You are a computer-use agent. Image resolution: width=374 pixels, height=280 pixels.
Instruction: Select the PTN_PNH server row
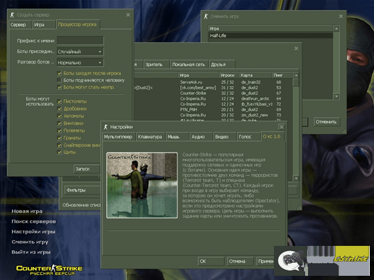pyautogui.click(x=213, y=109)
